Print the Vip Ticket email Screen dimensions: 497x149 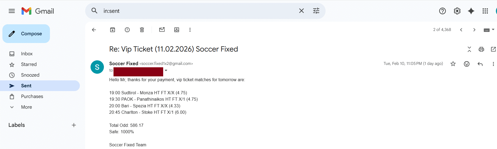click(481, 49)
